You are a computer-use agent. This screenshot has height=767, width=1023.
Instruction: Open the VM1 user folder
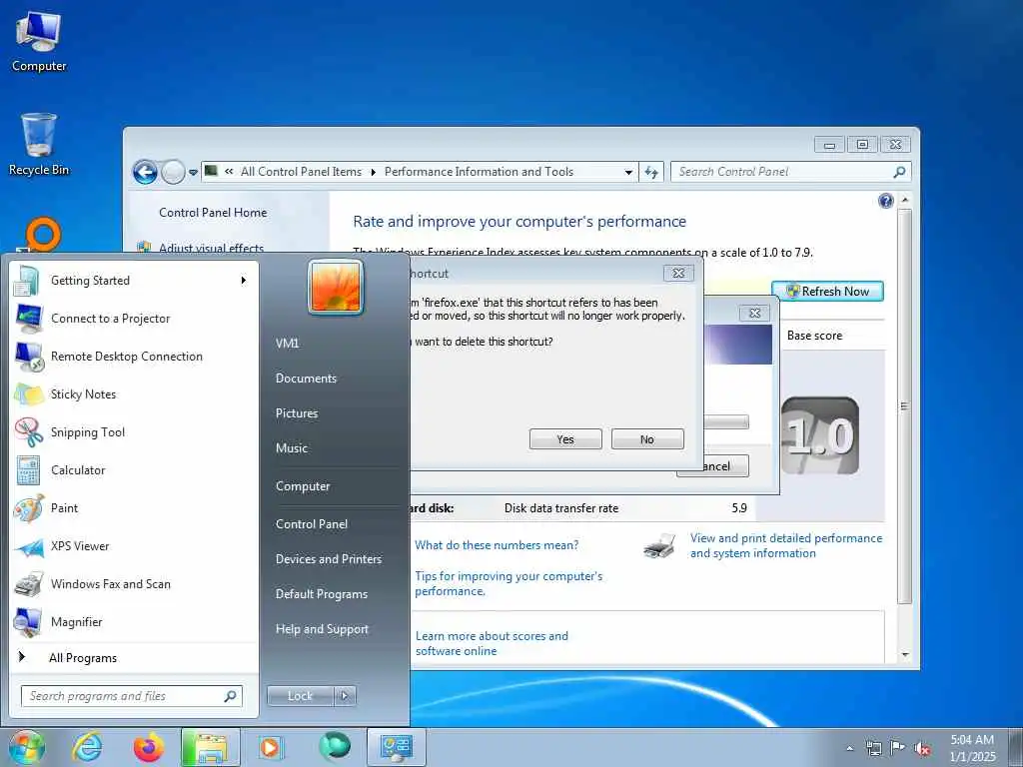point(287,344)
